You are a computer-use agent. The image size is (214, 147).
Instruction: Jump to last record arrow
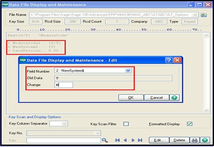[140, 140]
